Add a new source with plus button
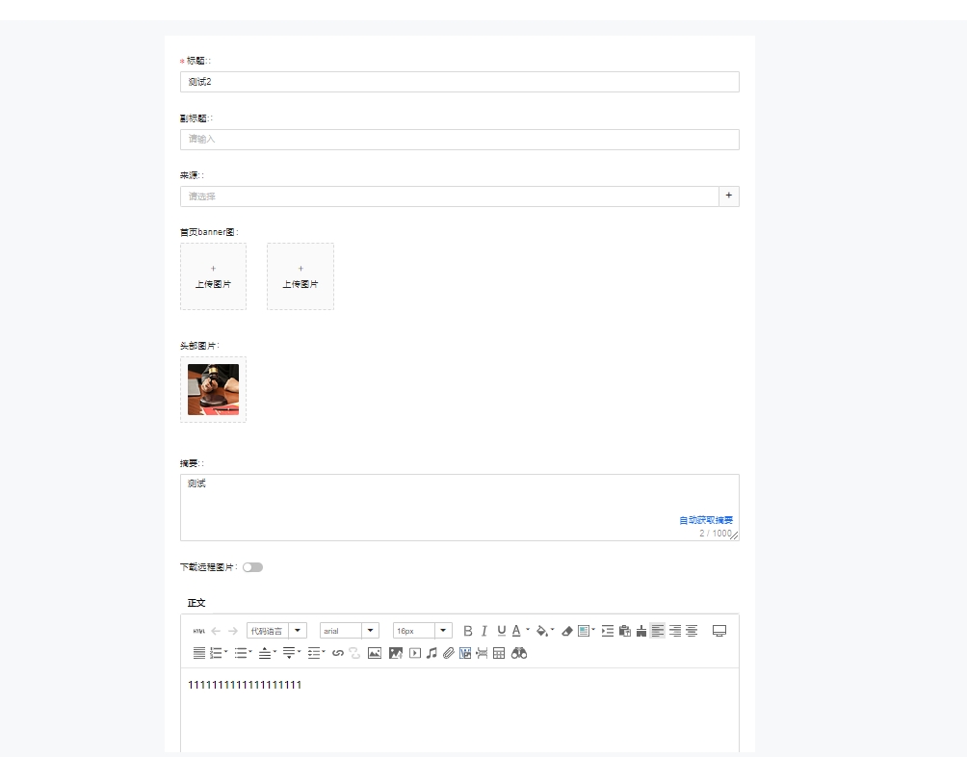The width and height of the screenshot is (967, 757). coord(729,196)
